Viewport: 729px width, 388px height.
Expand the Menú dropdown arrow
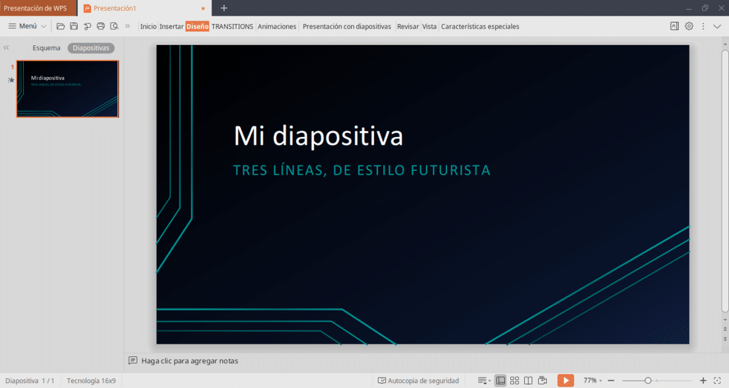pyautogui.click(x=43, y=26)
